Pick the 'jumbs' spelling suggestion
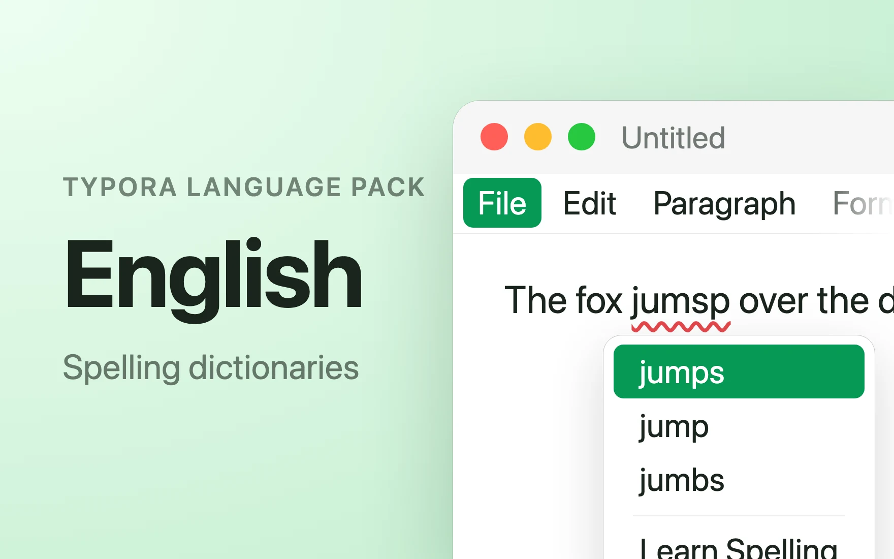The height and width of the screenshot is (559, 894). 739,480
